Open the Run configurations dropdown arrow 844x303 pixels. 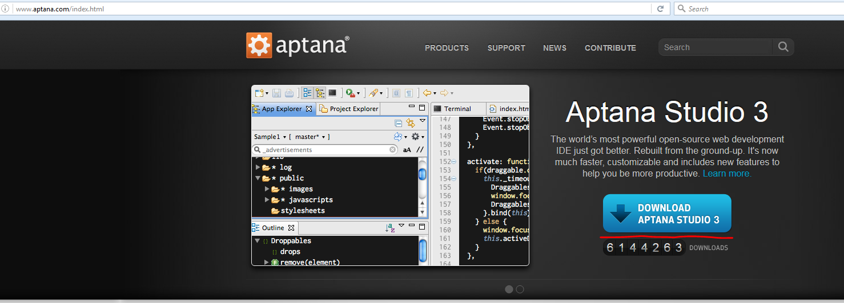[x=358, y=93]
